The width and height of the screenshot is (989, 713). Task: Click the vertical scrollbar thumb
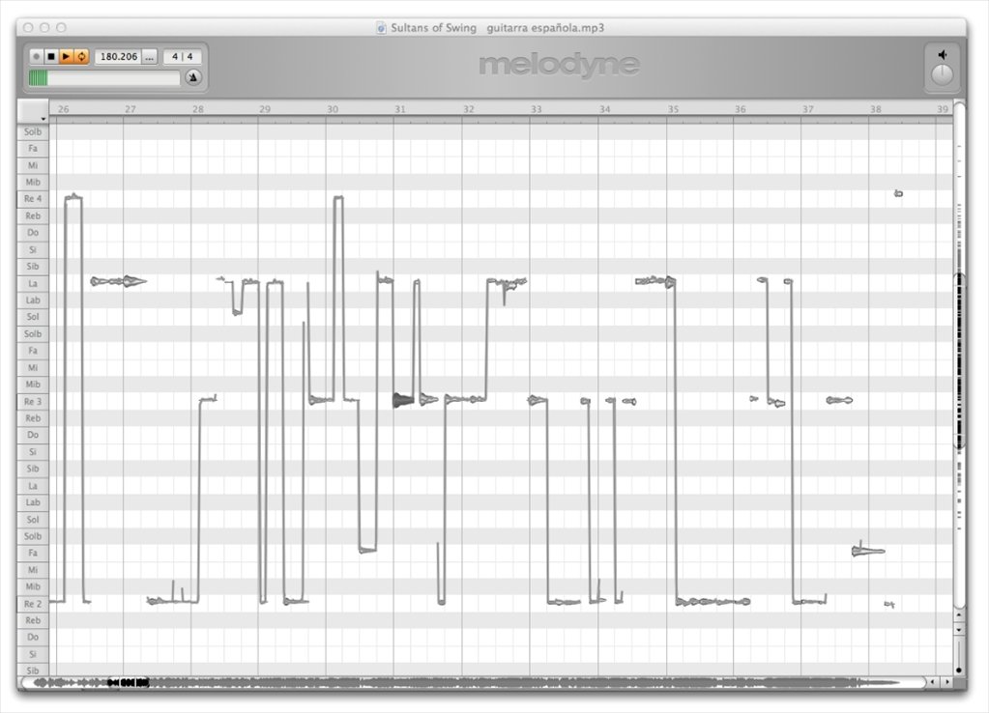[x=959, y=360]
